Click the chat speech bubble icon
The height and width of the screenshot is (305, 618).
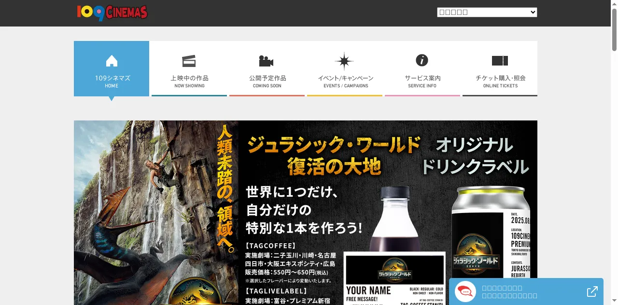[465, 292]
